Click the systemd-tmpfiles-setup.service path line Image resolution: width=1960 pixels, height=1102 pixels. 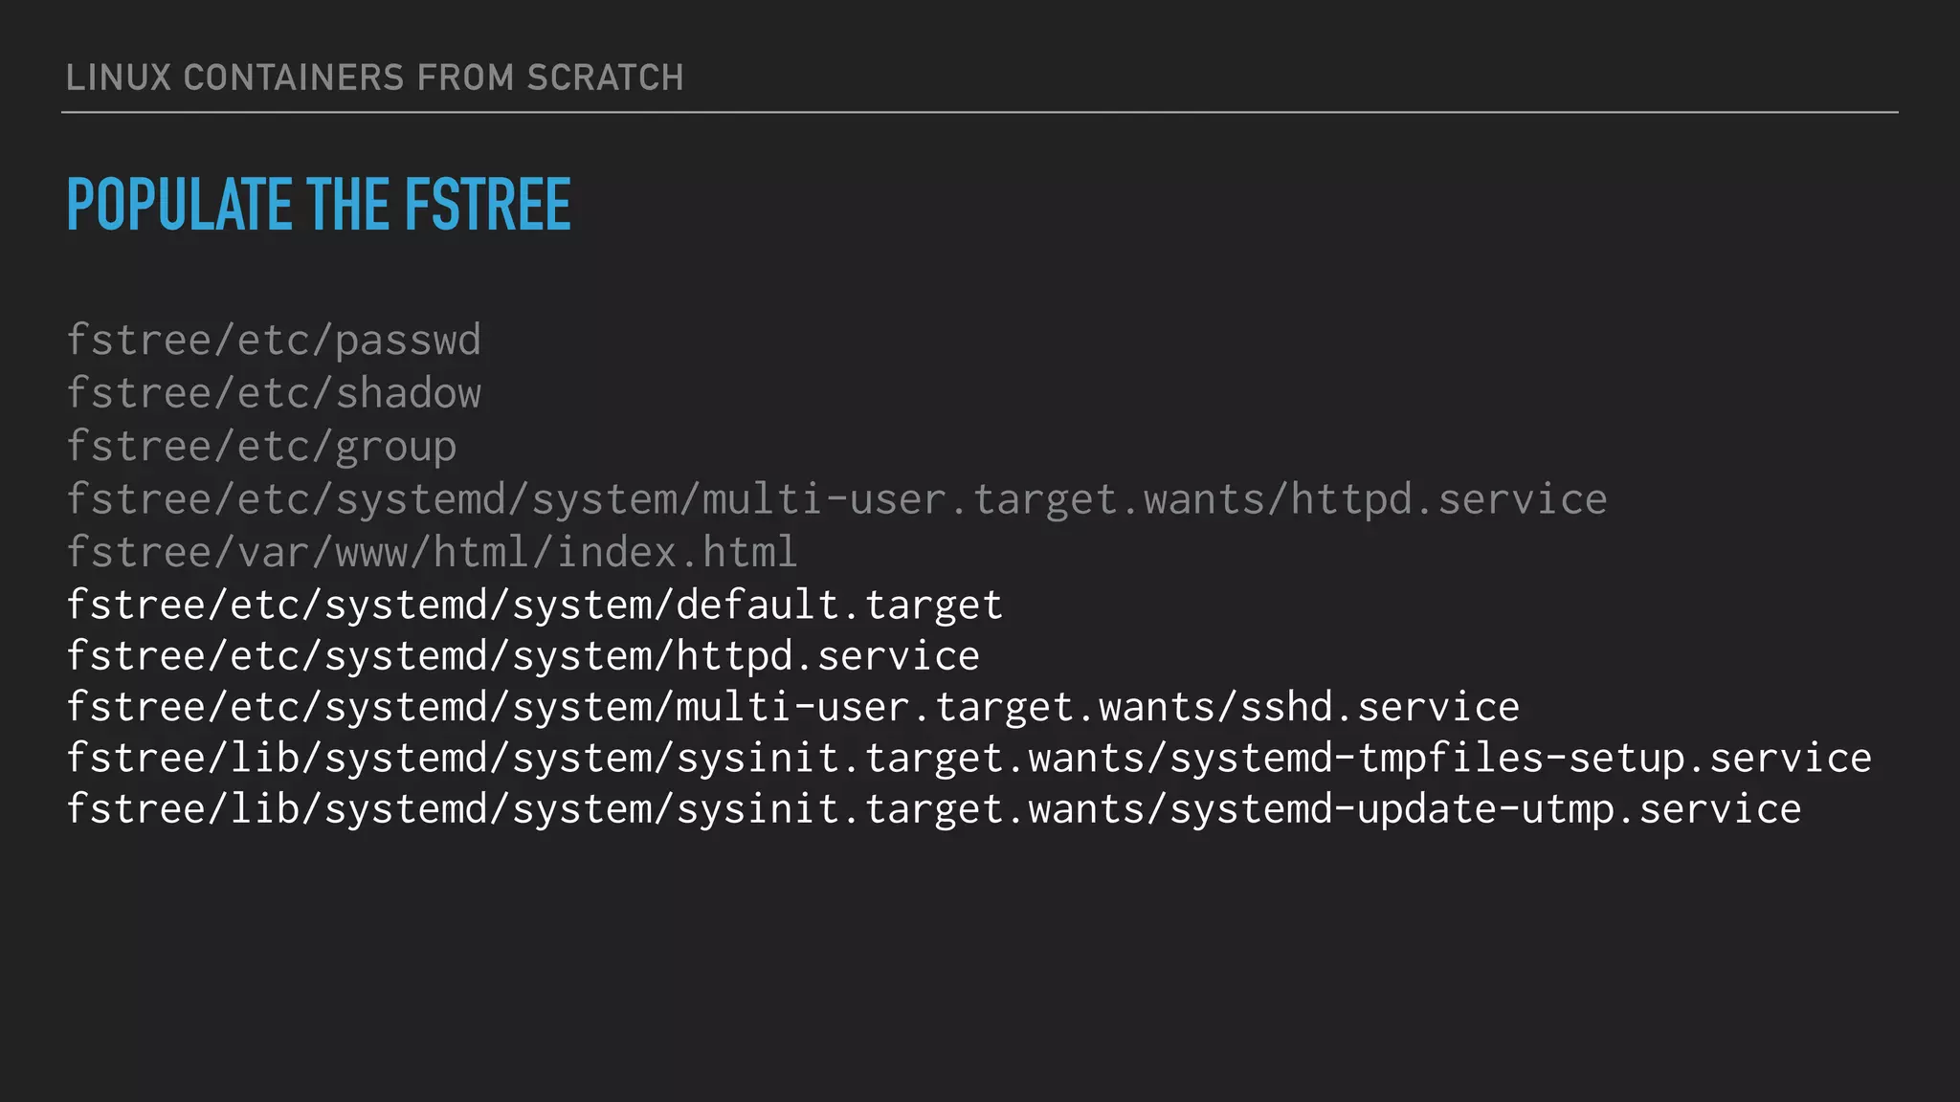pyautogui.click(x=969, y=759)
